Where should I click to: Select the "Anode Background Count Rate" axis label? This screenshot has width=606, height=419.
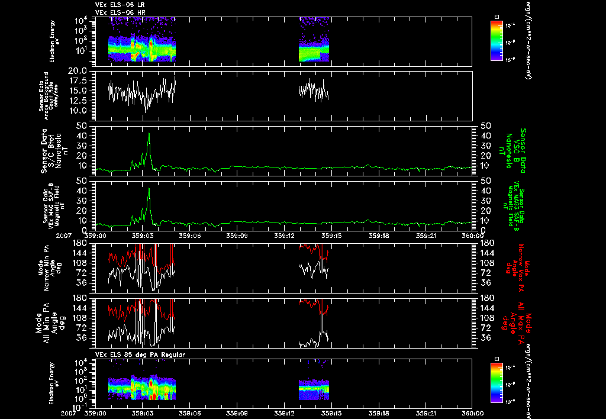[49, 96]
